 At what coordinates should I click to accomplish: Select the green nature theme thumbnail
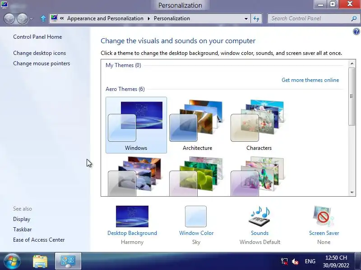(x=196, y=176)
